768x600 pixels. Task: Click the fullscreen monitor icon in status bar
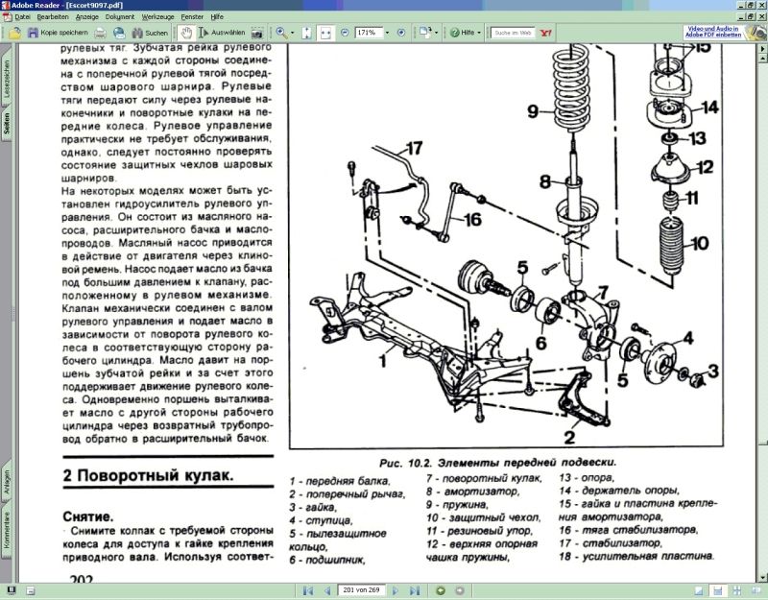(11, 590)
